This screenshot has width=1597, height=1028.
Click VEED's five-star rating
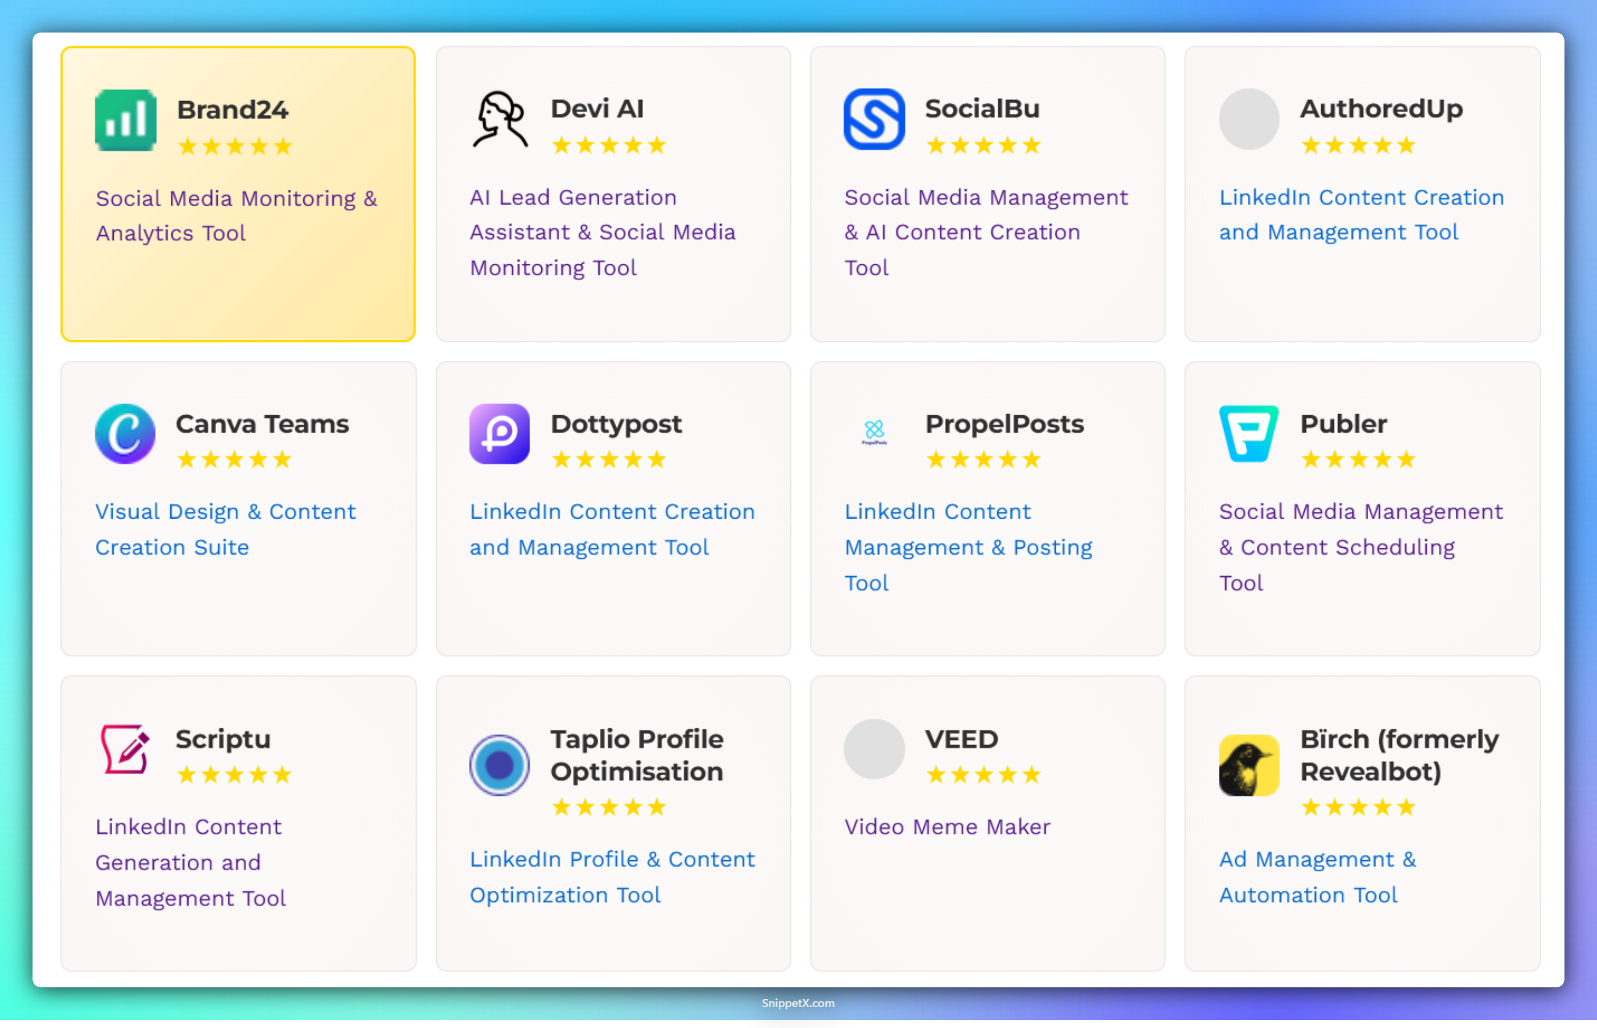pos(984,774)
